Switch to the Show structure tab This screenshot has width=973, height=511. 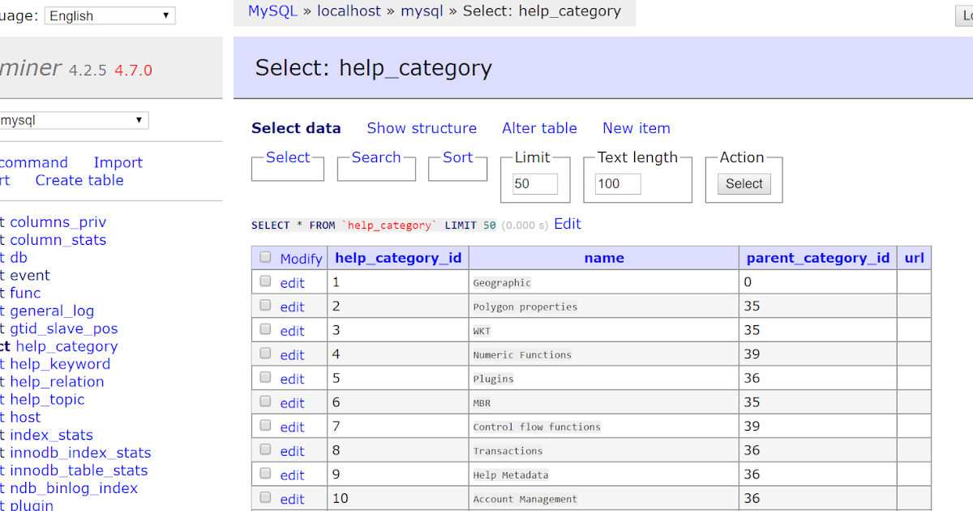click(x=422, y=128)
